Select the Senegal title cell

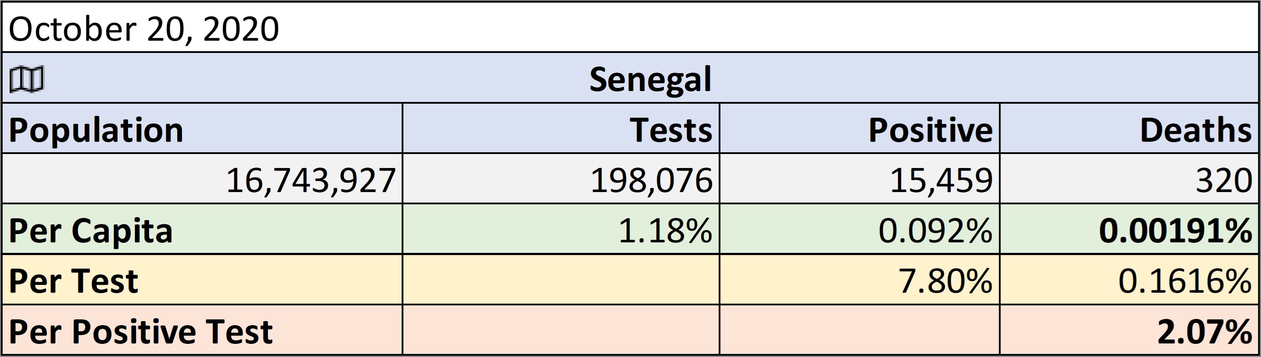(x=630, y=78)
